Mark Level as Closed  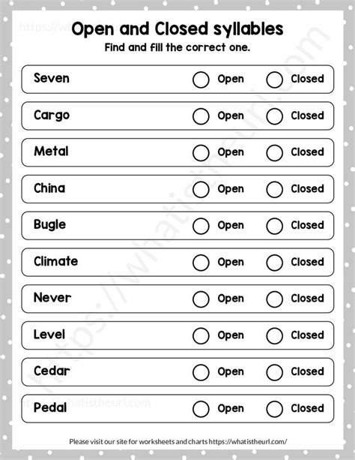click(x=274, y=335)
